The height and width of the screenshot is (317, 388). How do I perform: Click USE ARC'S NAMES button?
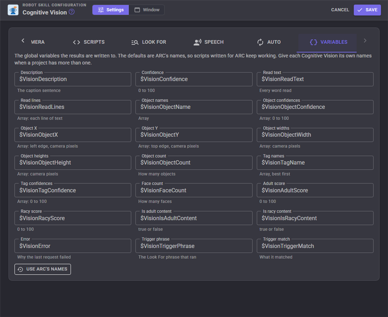pyautogui.click(x=42, y=269)
